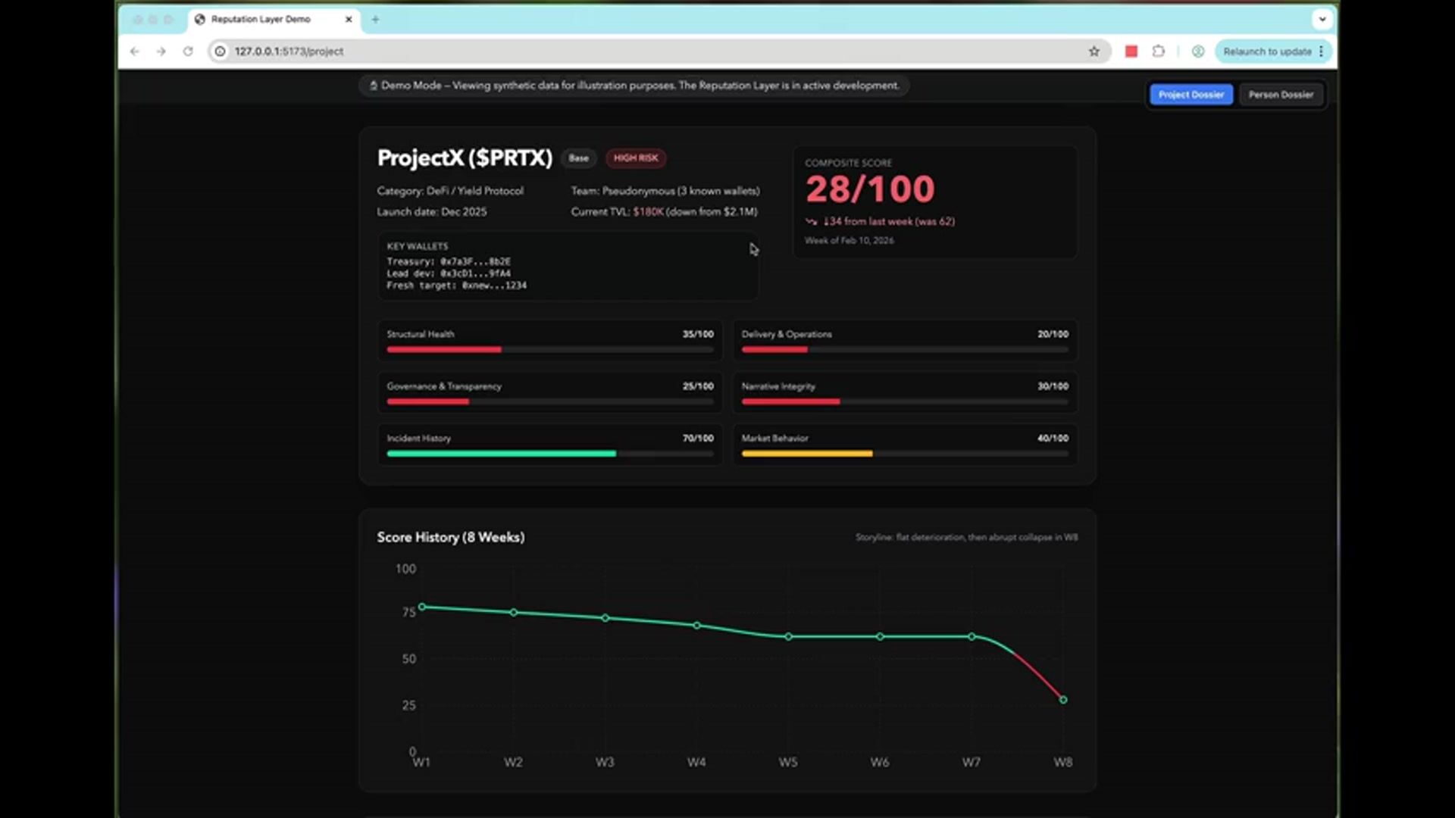Screen dimensions: 1455x818
Task: Click the browser back arrow
Action: coord(135,52)
